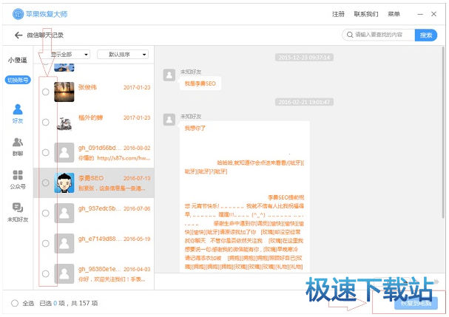
Task: Select the radio button for 李勇SEO
Action: coord(46,183)
